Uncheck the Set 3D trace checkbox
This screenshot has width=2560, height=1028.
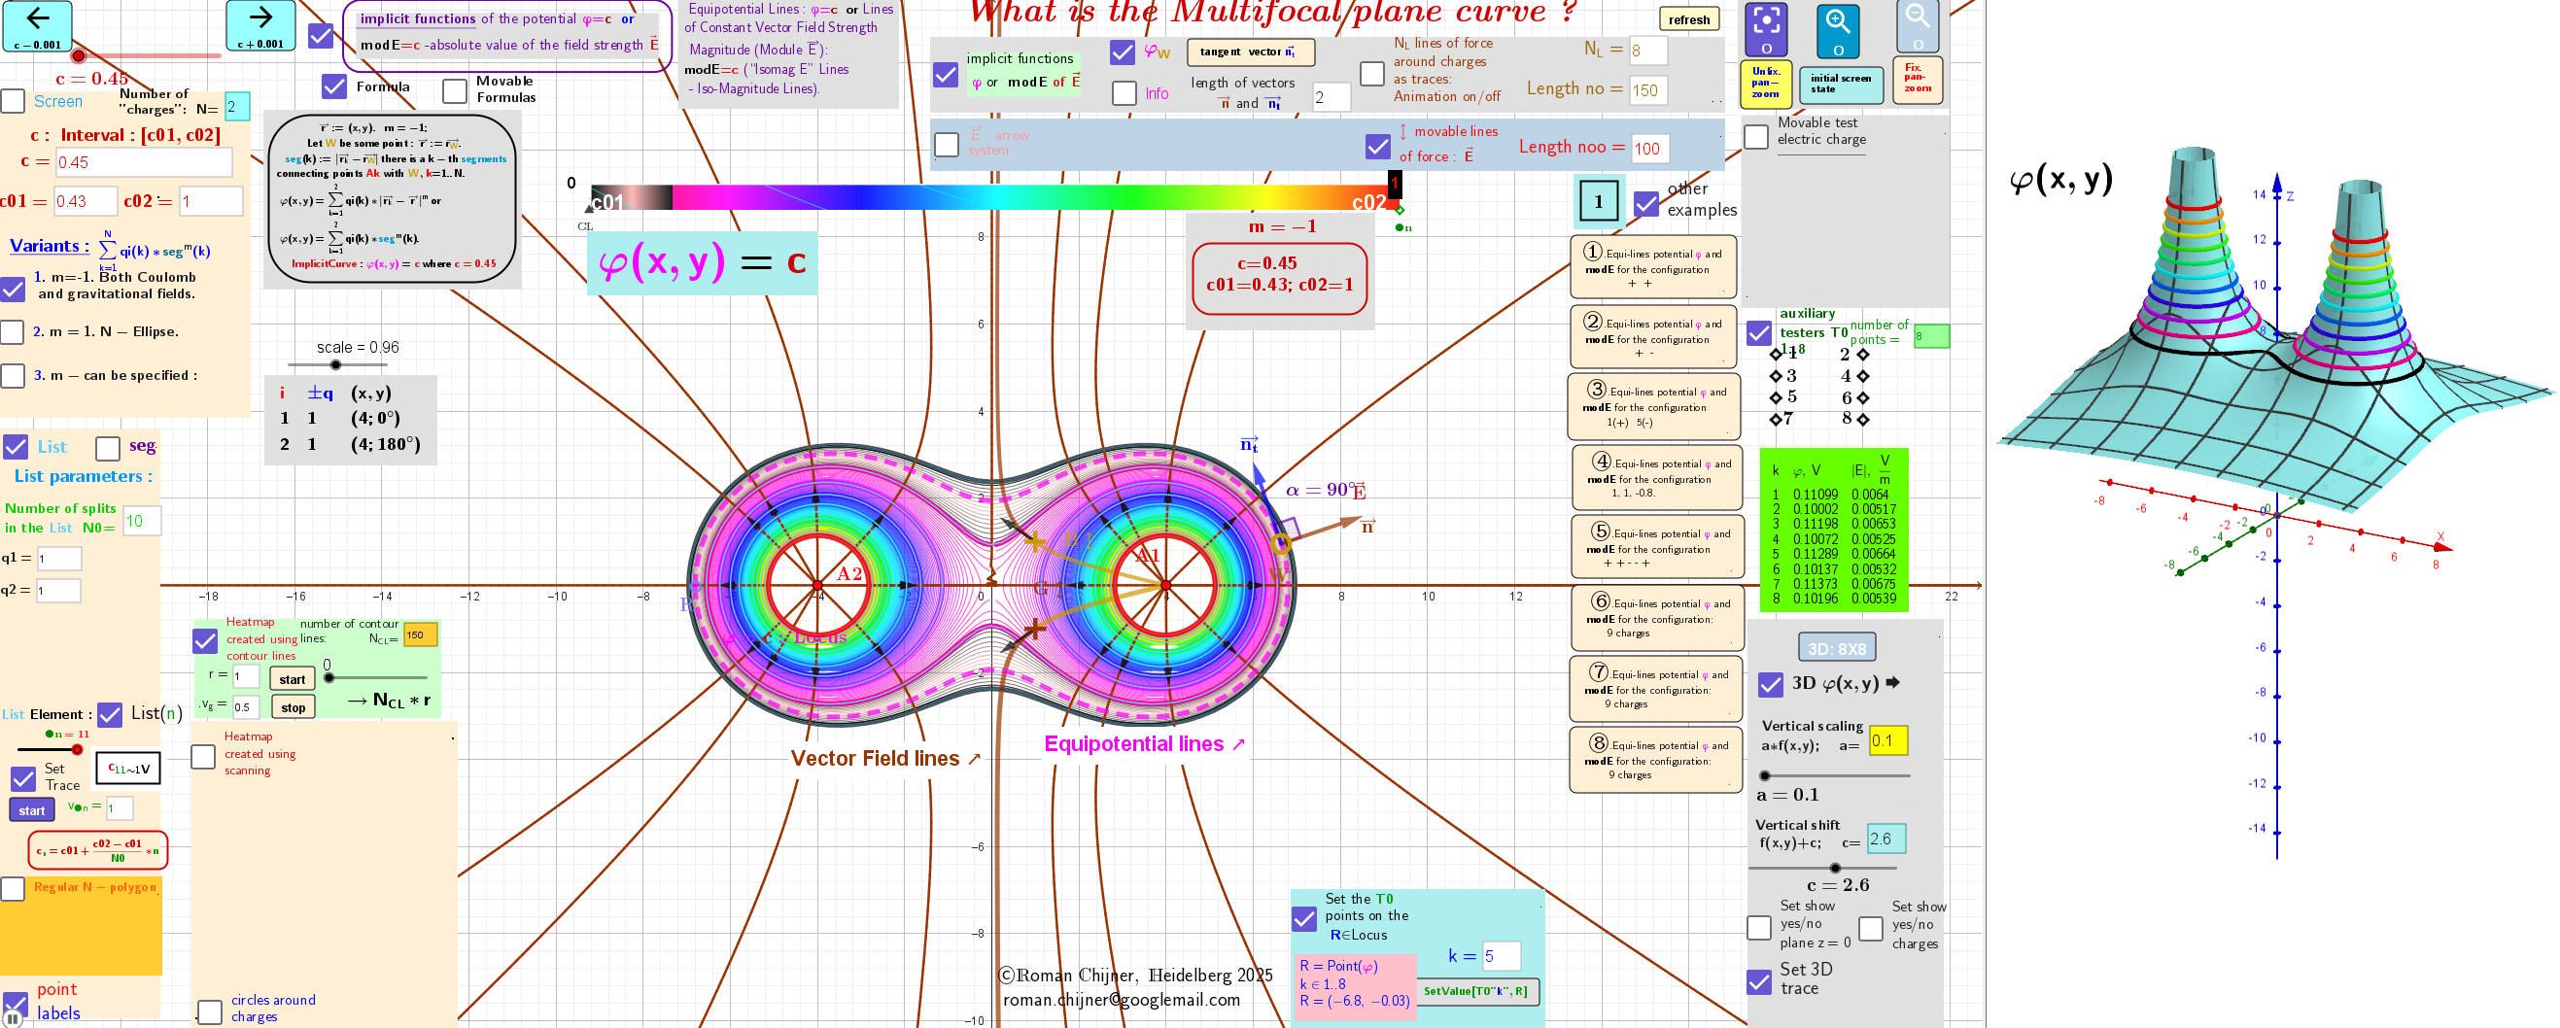pos(1758,981)
